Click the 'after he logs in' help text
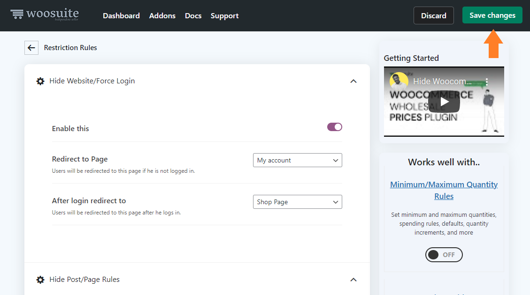This screenshot has height=295, width=530. pyautogui.click(x=116, y=213)
